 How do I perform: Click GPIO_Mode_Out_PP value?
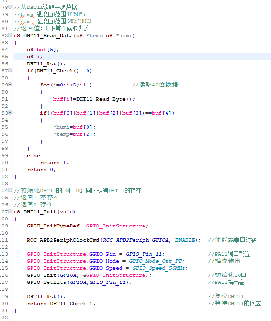[155, 261]
